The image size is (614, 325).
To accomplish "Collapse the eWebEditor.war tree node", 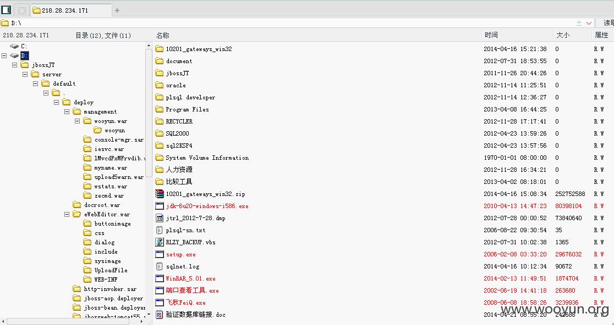I will pos(67,215).
